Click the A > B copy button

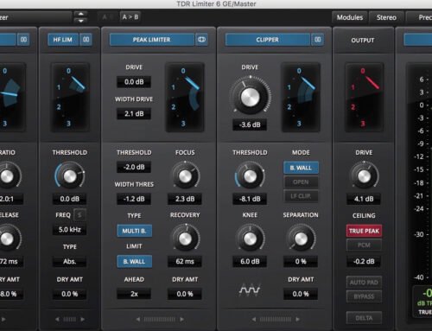[x=130, y=17]
